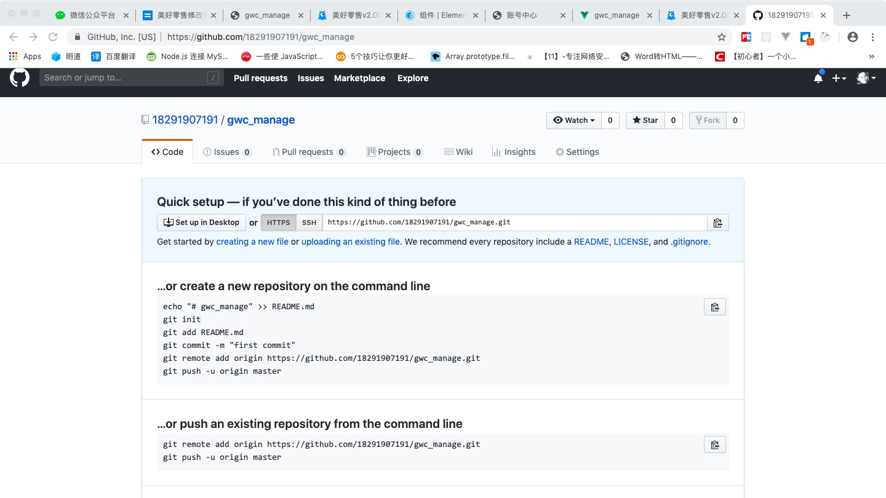
Task: Open Chrome profile avatar icon
Action: pos(853,37)
